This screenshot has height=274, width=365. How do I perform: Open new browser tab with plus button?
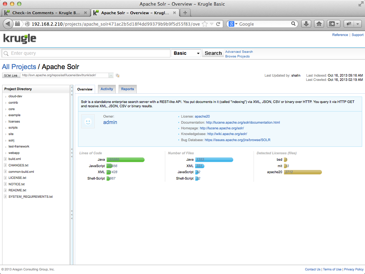click(x=185, y=13)
